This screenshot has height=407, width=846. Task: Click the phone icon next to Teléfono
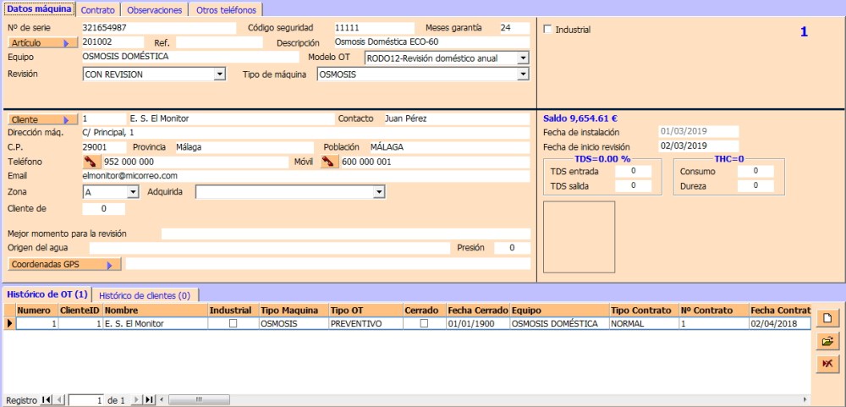[x=91, y=162]
